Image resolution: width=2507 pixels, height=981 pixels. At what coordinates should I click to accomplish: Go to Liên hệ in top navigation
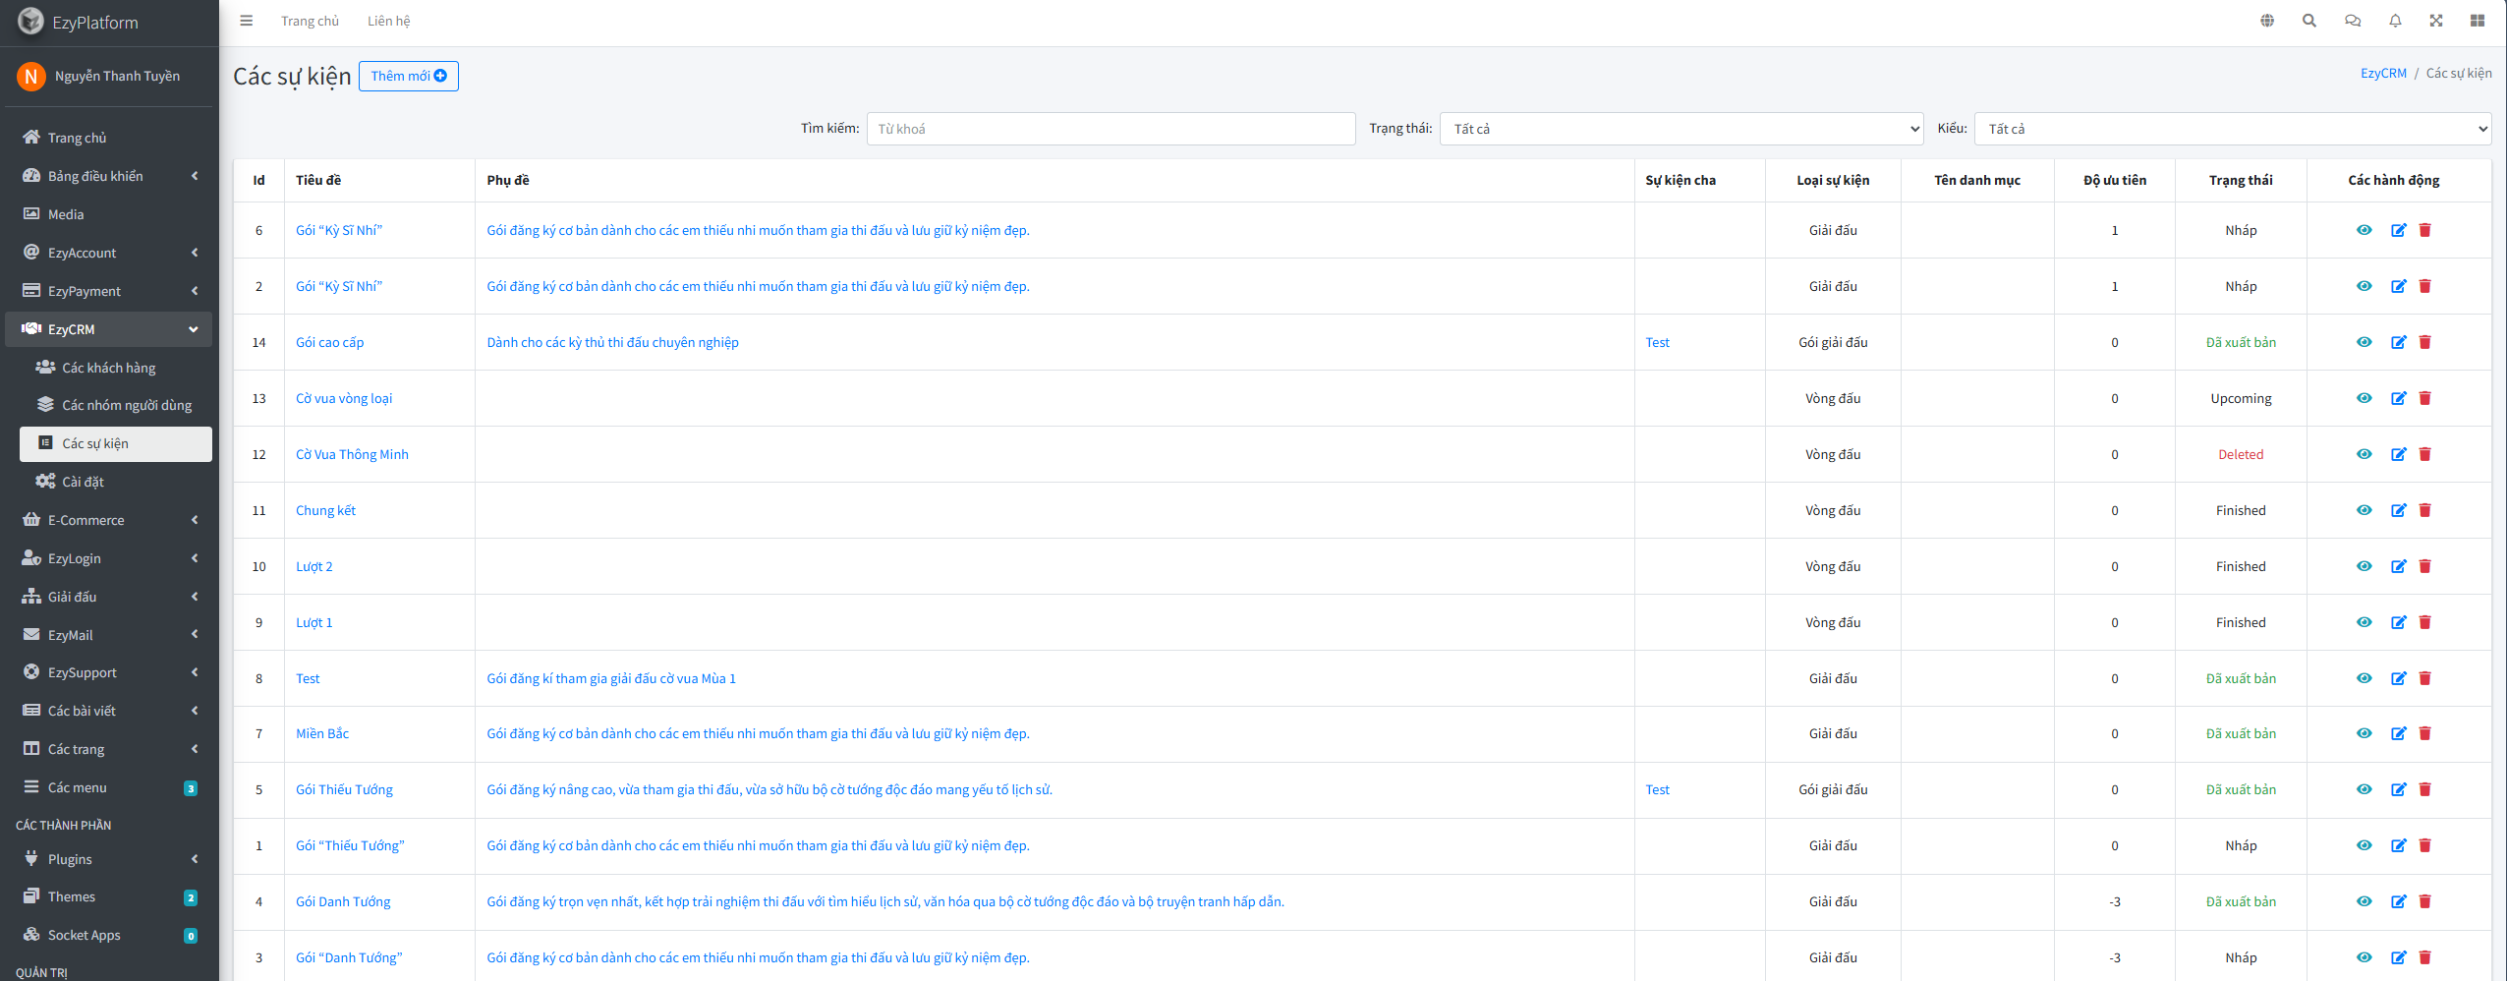pos(388,21)
